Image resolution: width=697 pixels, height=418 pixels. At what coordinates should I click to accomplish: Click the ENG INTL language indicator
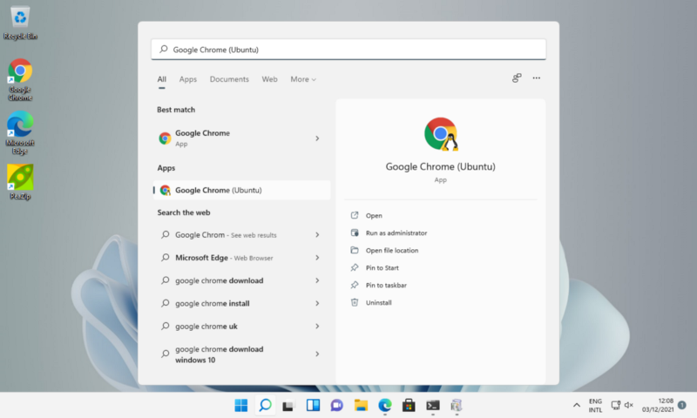click(x=595, y=405)
